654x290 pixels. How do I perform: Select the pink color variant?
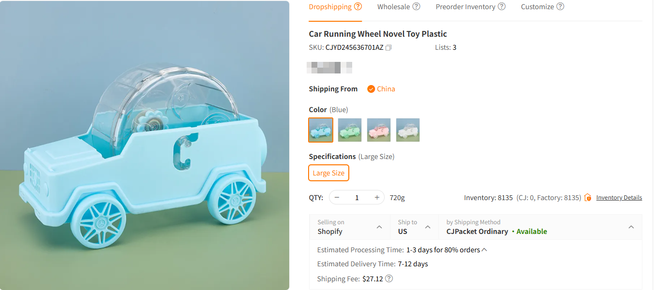[x=378, y=130]
